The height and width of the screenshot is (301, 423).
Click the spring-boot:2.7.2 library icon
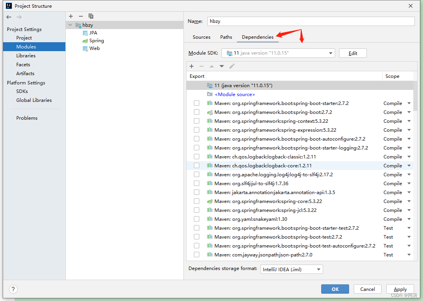click(x=210, y=112)
